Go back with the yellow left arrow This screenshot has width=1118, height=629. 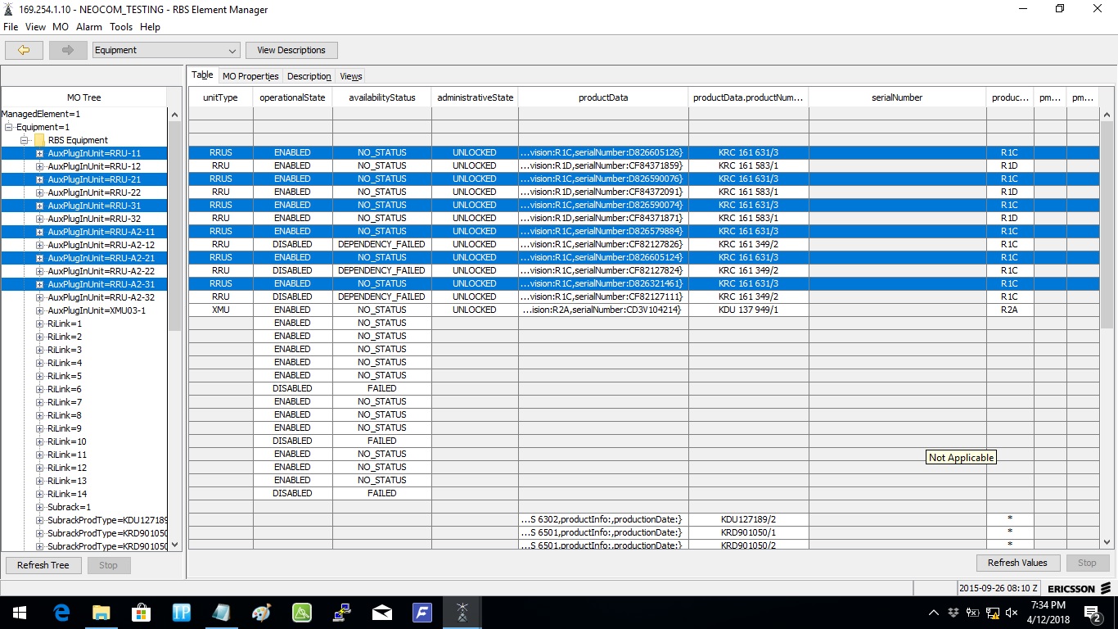25,50
